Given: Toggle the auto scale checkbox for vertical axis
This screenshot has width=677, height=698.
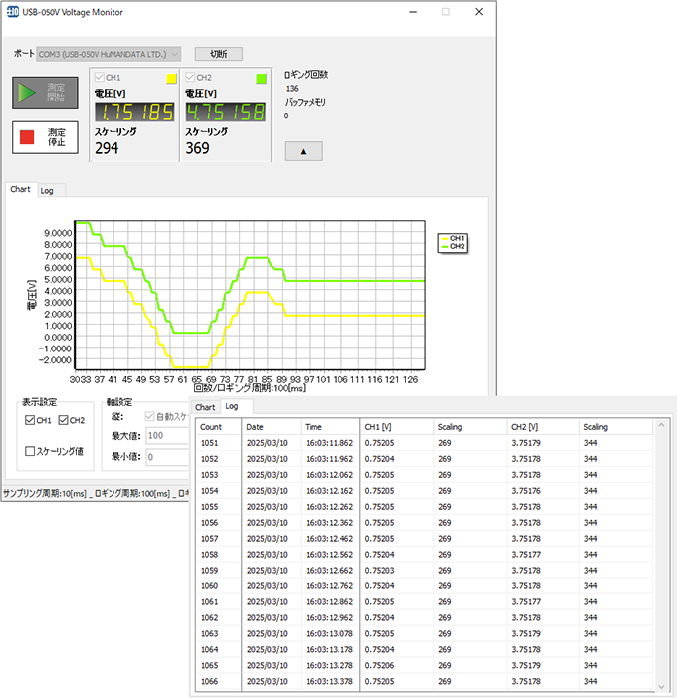Looking at the screenshot, I should (150, 416).
